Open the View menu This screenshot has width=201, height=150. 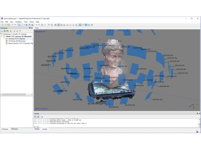[x=12, y=22]
